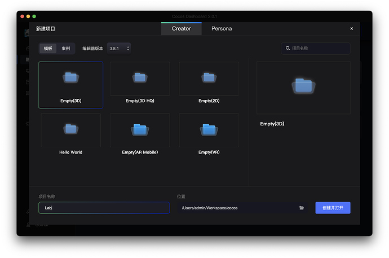The image size is (389, 258).
Task: Click the Empty(3D) preview title text
Action: coord(272,124)
